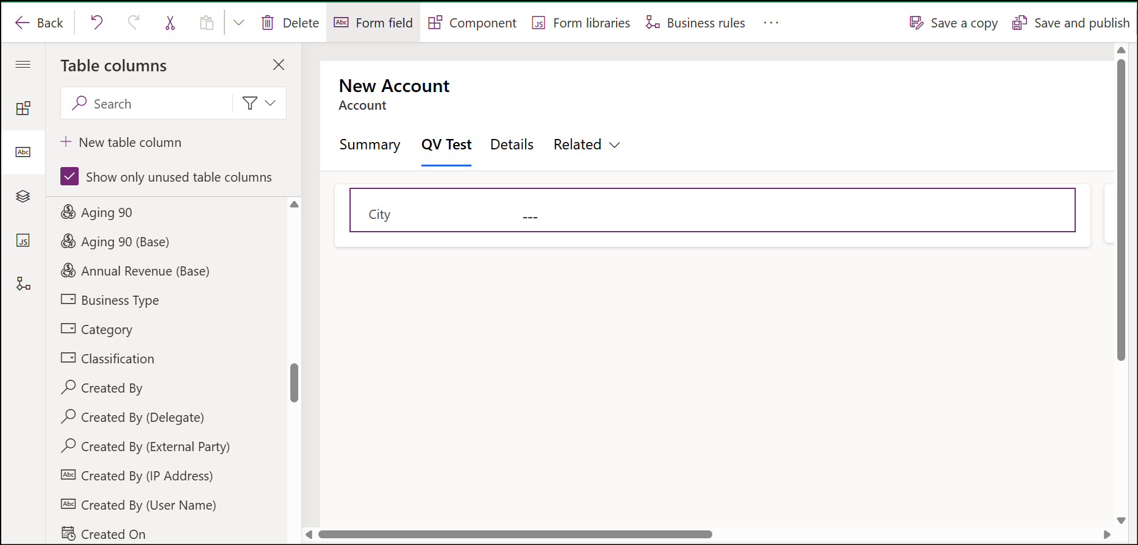This screenshot has width=1138, height=545.
Task: Close the Table columns pane
Action: click(x=279, y=65)
